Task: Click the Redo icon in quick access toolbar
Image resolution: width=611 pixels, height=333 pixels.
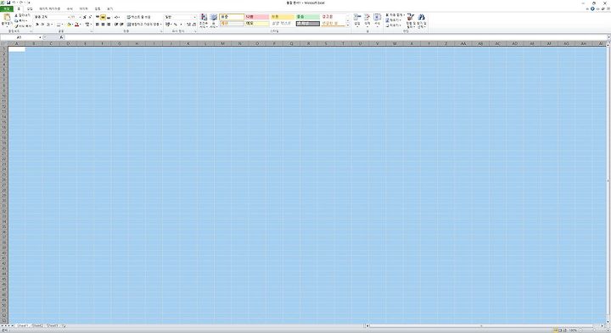Action: point(22,3)
